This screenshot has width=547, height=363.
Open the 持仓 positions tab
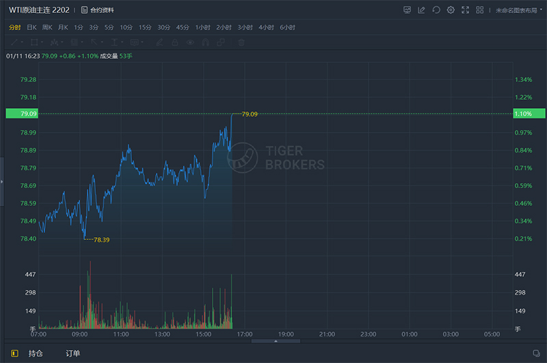(x=36, y=353)
